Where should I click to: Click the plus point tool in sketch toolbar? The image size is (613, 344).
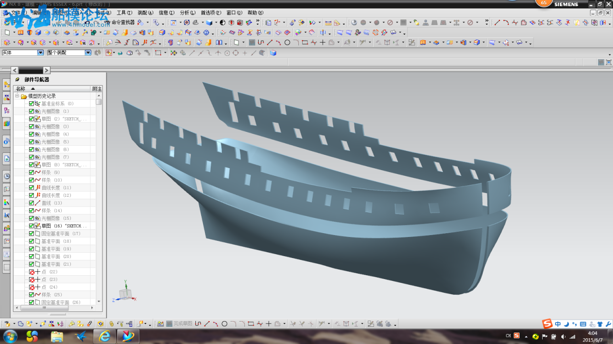322,43
